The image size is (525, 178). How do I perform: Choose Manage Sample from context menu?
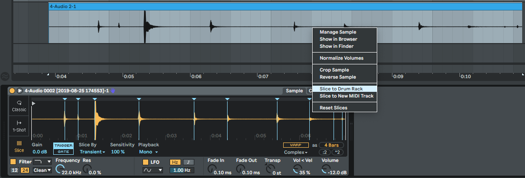tap(338, 32)
